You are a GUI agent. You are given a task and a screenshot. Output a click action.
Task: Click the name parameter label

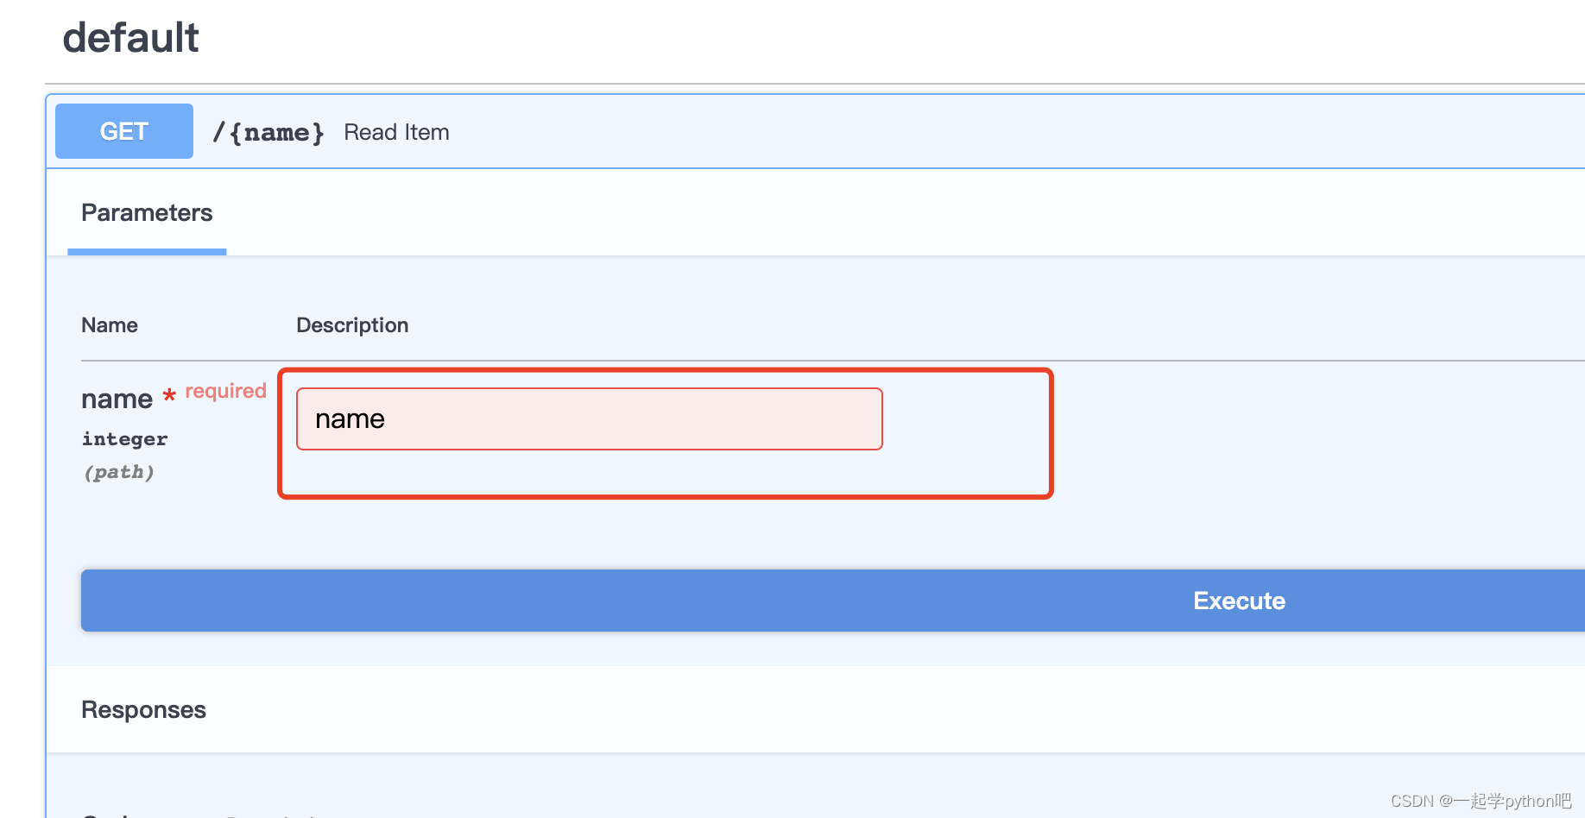pos(117,398)
